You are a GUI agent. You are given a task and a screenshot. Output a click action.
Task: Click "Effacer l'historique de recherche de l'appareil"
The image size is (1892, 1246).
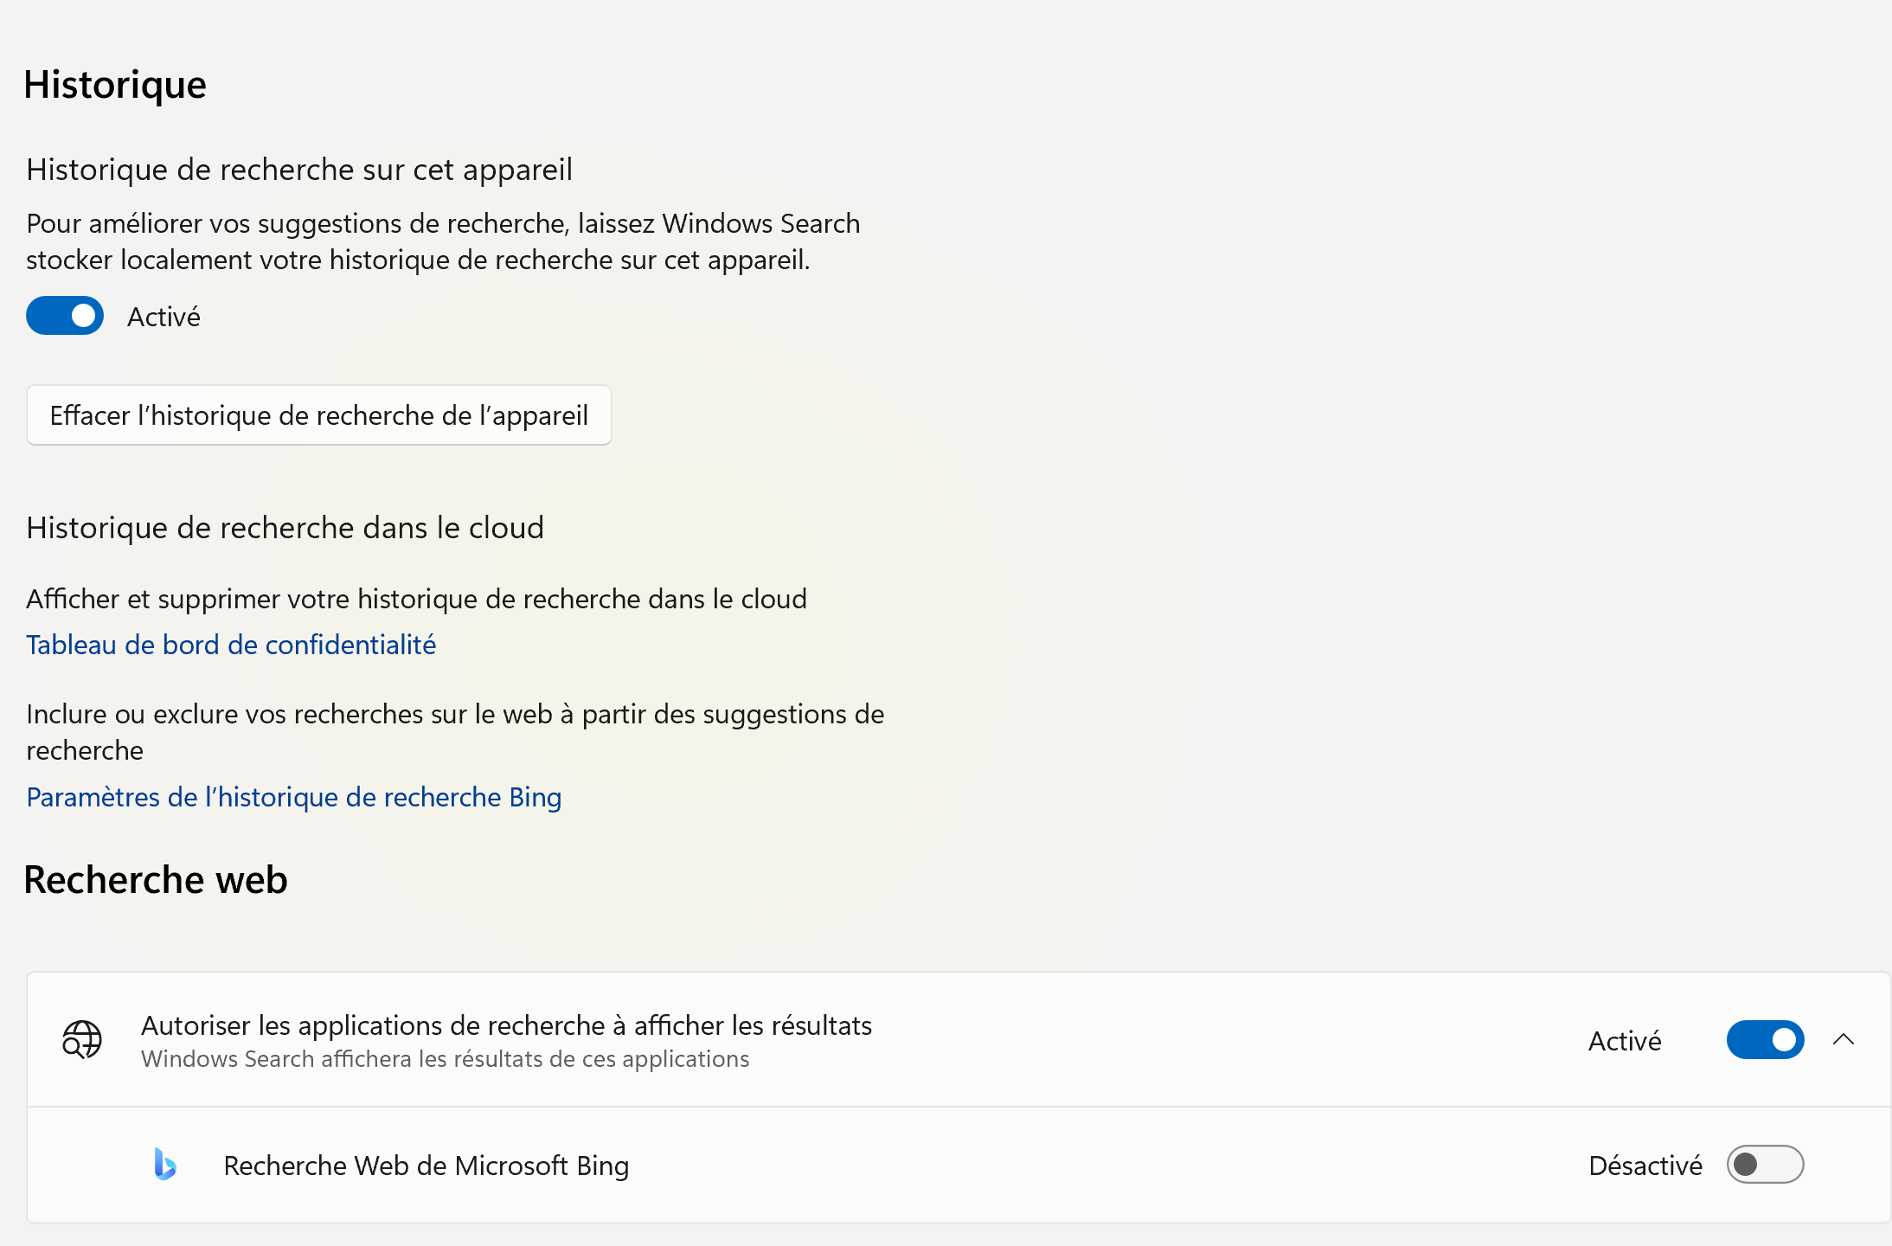(318, 415)
